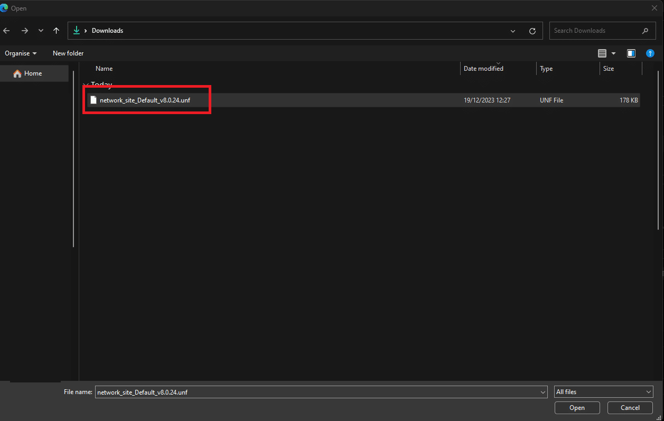
Task: Click the file list vertical scrollbar
Action: pyautogui.click(x=658, y=151)
